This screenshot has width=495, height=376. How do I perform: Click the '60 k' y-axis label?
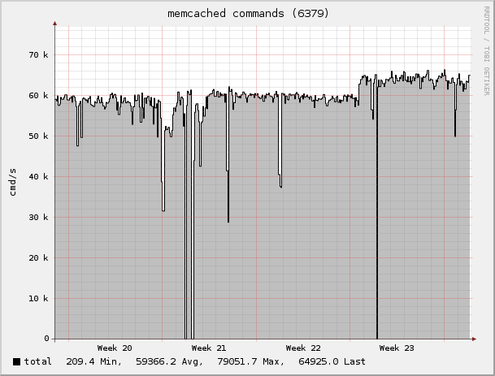tap(38, 96)
